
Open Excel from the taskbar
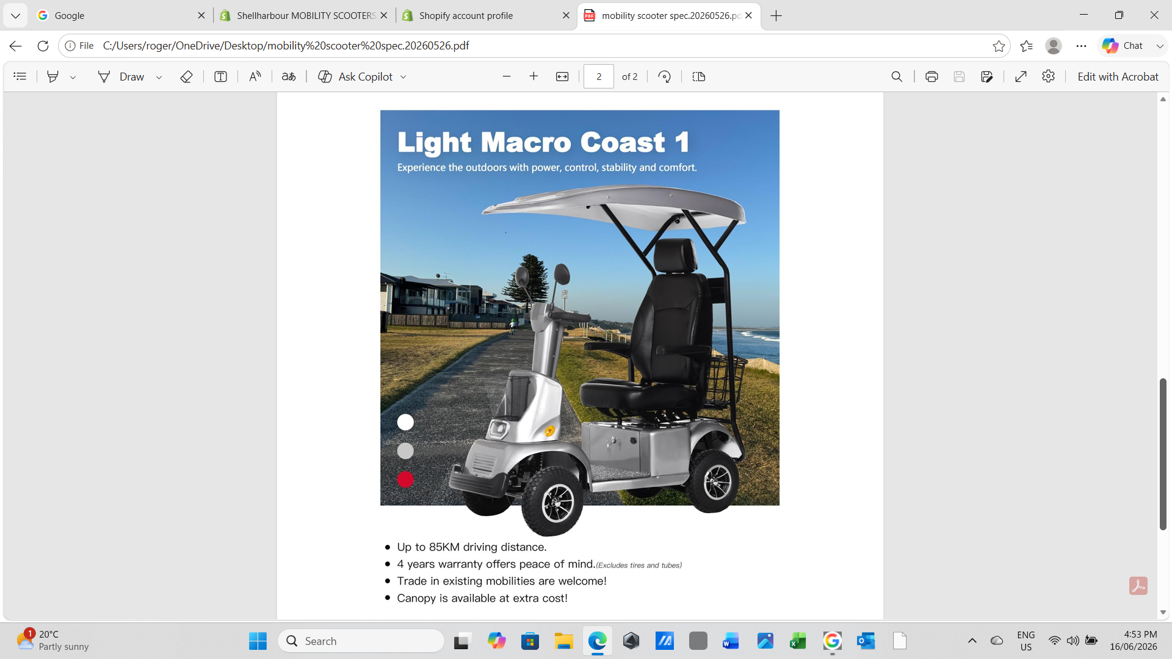coord(798,641)
